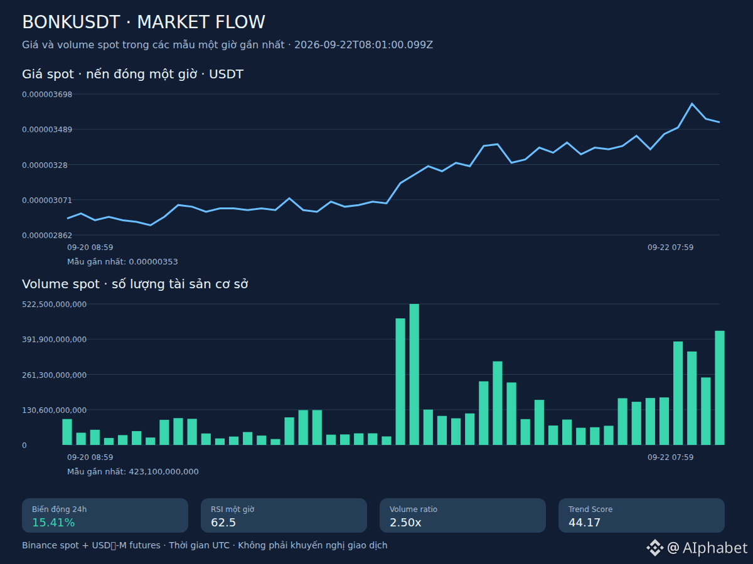
Task: Click the Mẫu gần nhất 423,100,000,000 text
Action: [133, 472]
